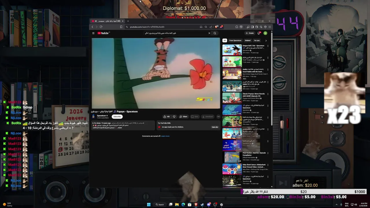Open File Explorer from taskbar
Viewport: 370px width, 208px height.
(x=177, y=205)
